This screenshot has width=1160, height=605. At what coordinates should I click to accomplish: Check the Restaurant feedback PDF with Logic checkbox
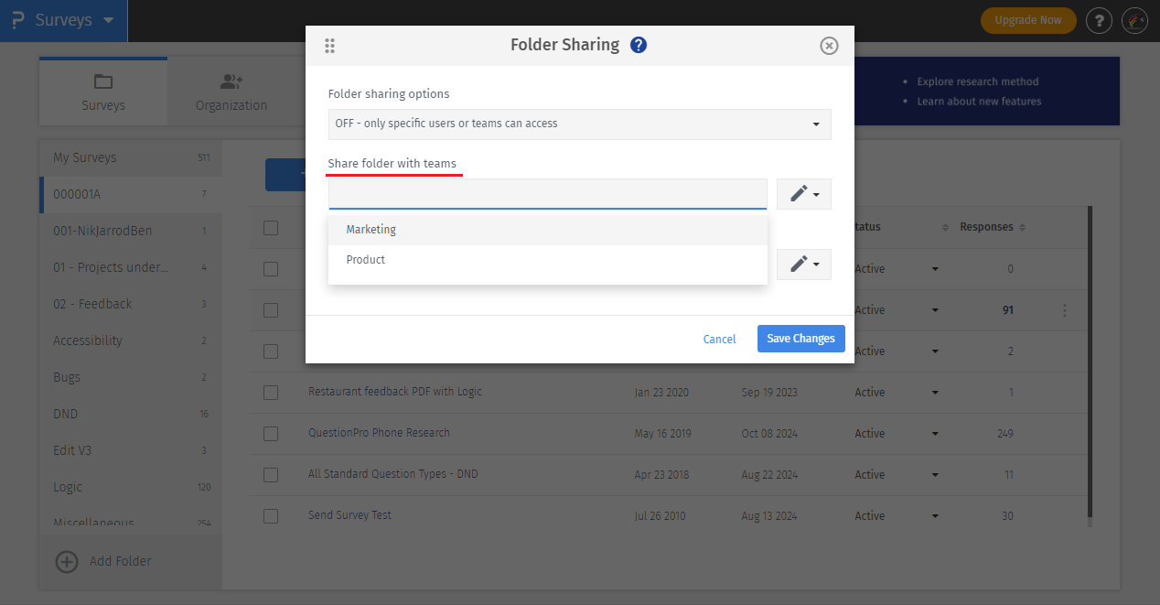point(271,392)
